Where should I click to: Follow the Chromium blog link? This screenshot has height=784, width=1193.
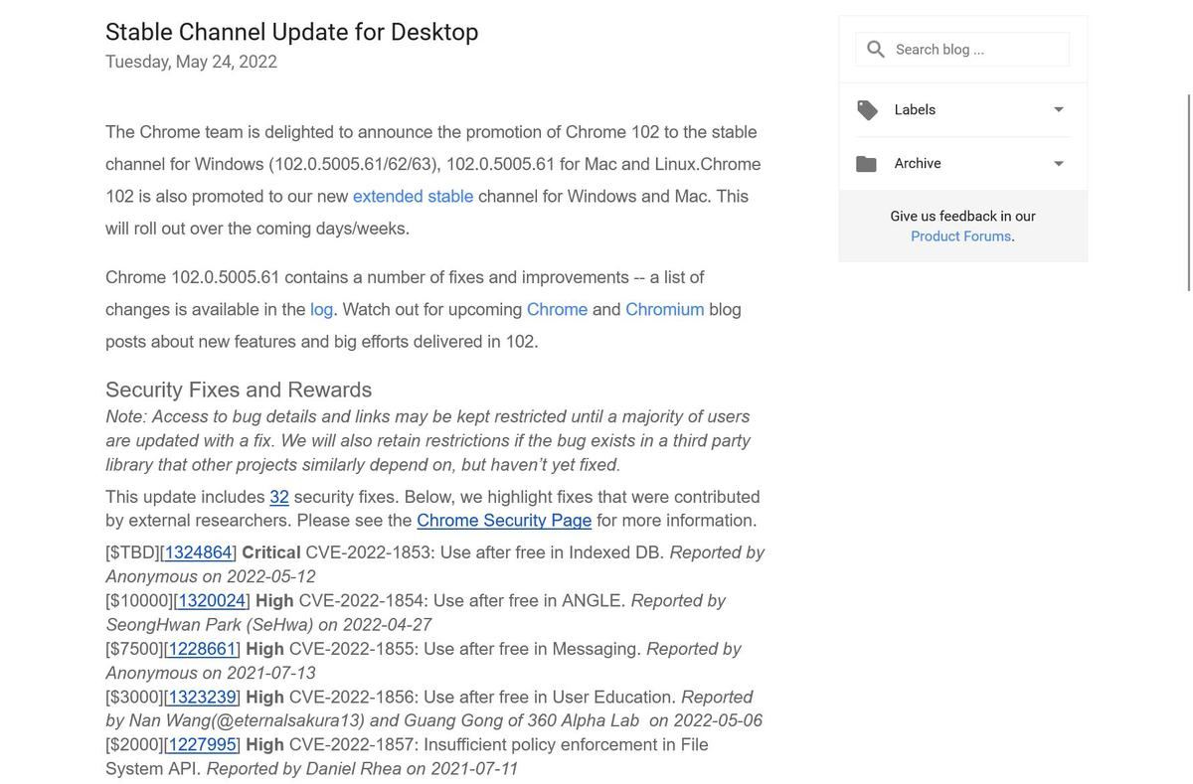point(665,310)
